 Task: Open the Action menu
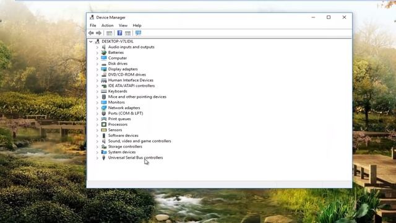pyautogui.click(x=107, y=25)
